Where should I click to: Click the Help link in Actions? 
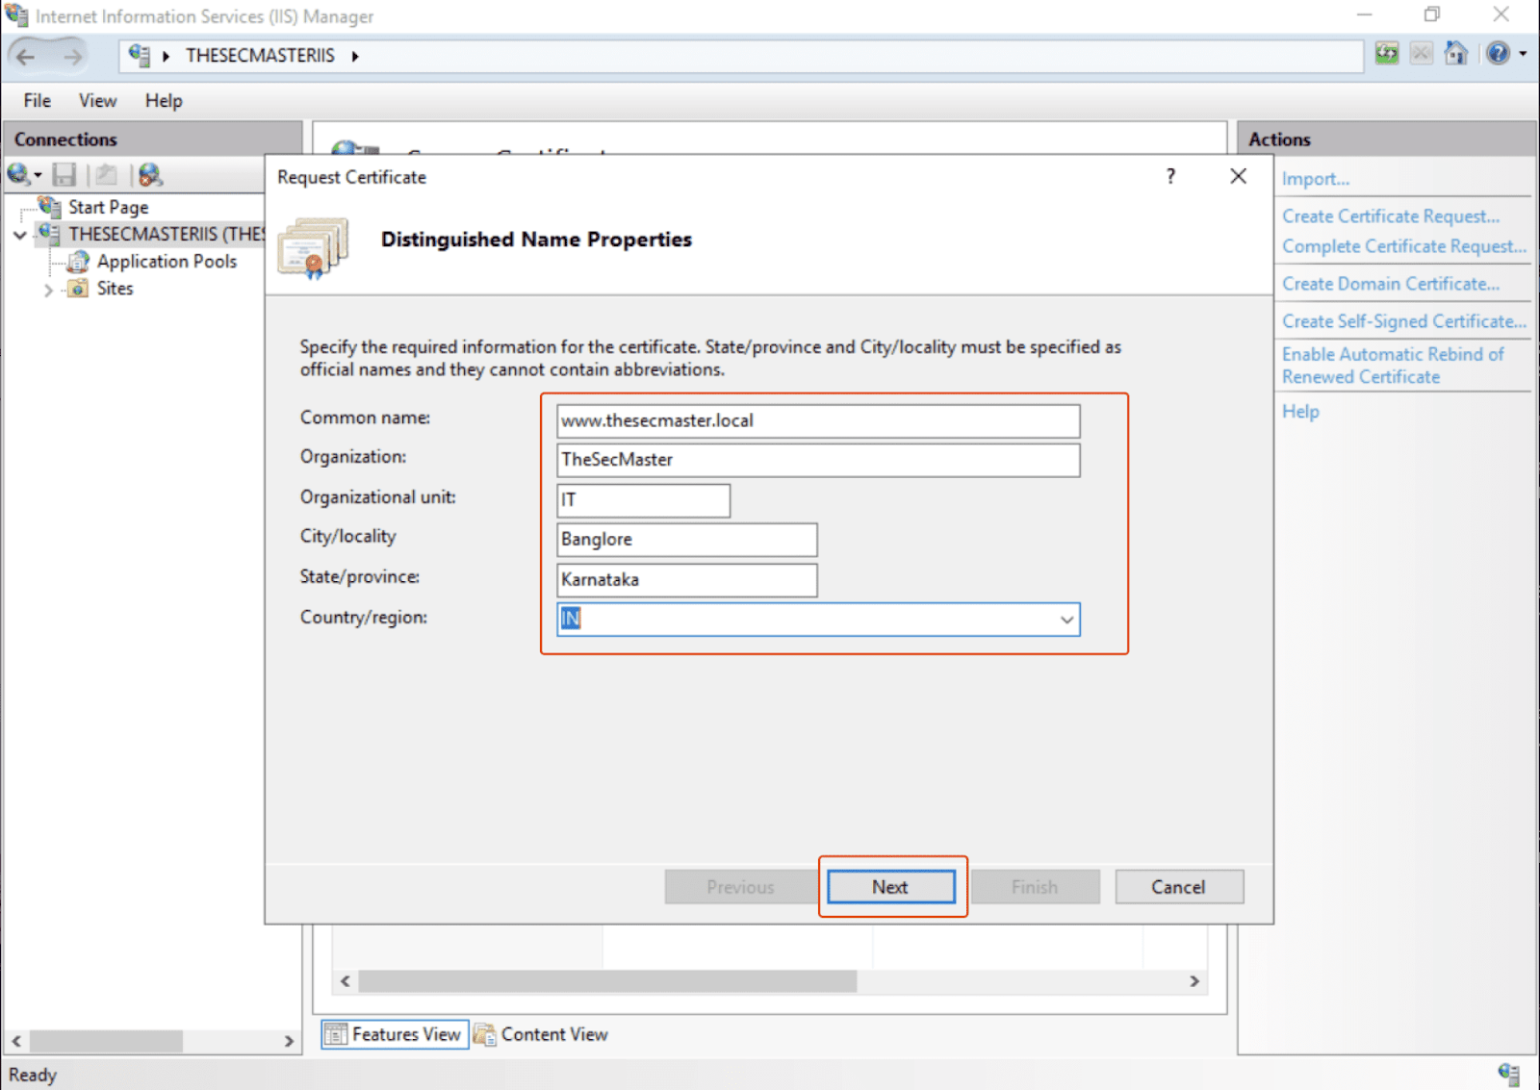(1300, 412)
